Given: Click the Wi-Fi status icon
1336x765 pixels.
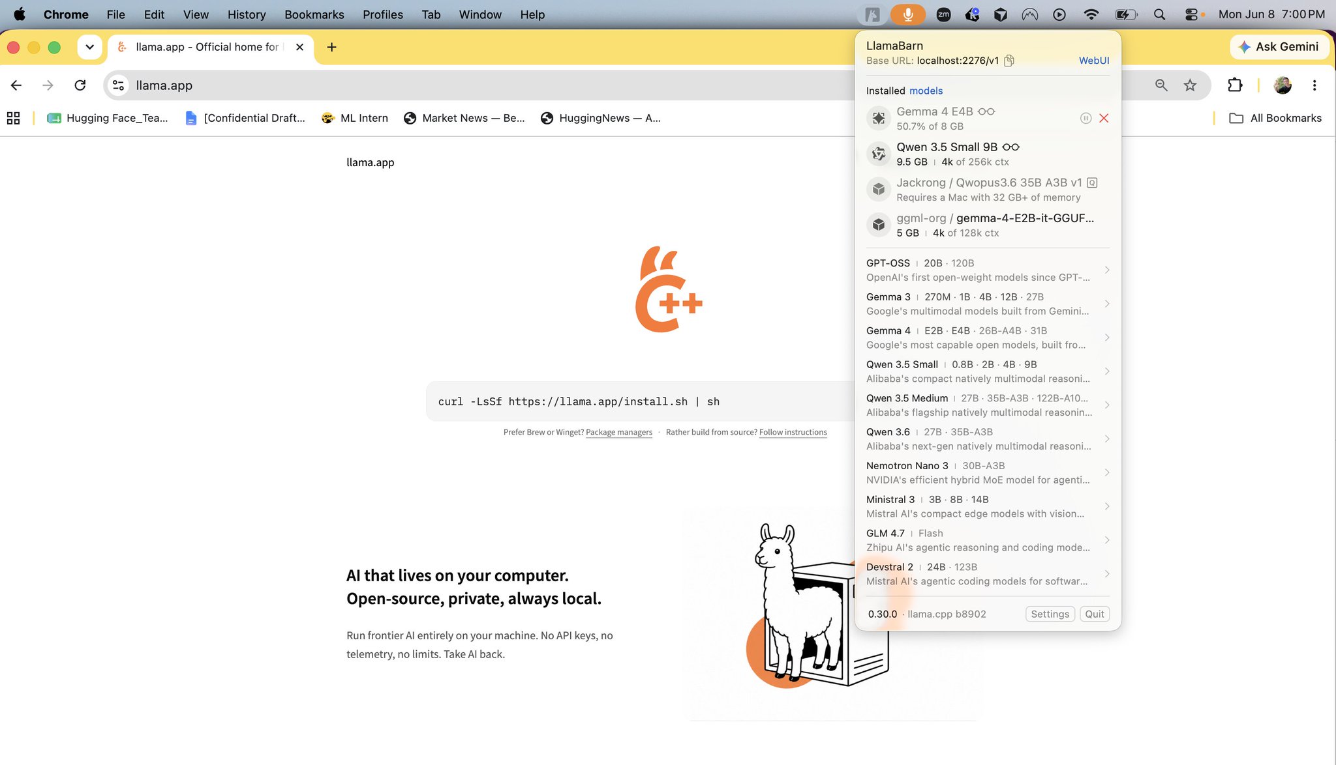Looking at the screenshot, I should pos(1091,14).
